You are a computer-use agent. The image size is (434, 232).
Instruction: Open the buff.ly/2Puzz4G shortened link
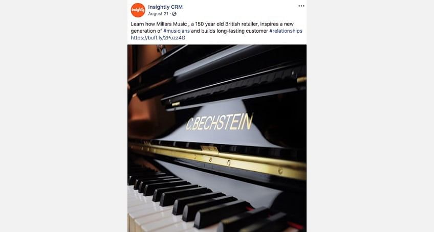coord(158,38)
